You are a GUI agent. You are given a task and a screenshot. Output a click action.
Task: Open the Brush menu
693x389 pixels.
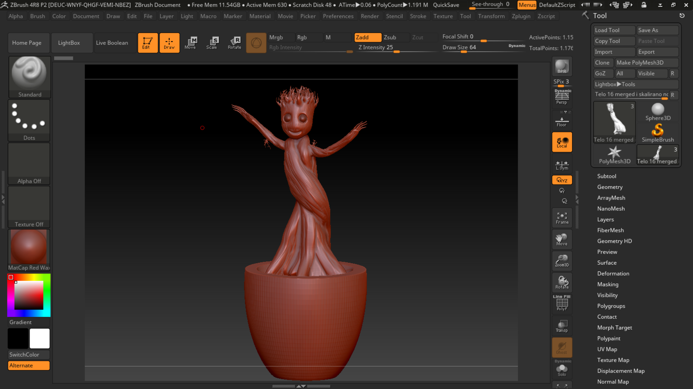click(x=38, y=16)
